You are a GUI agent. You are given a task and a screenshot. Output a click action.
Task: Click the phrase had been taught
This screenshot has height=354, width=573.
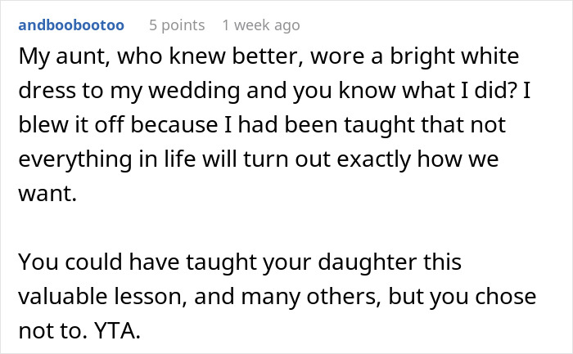(x=326, y=126)
